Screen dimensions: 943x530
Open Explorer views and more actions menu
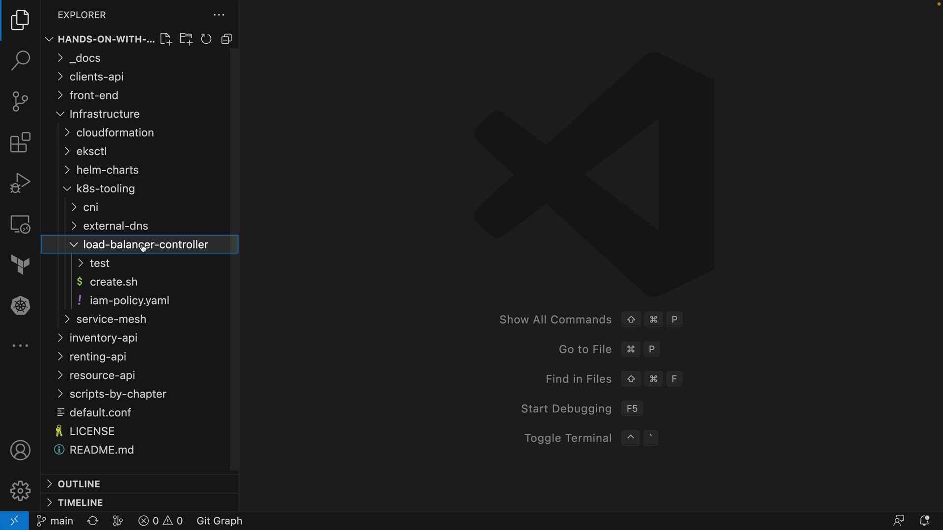pyautogui.click(x=219, y=15)
